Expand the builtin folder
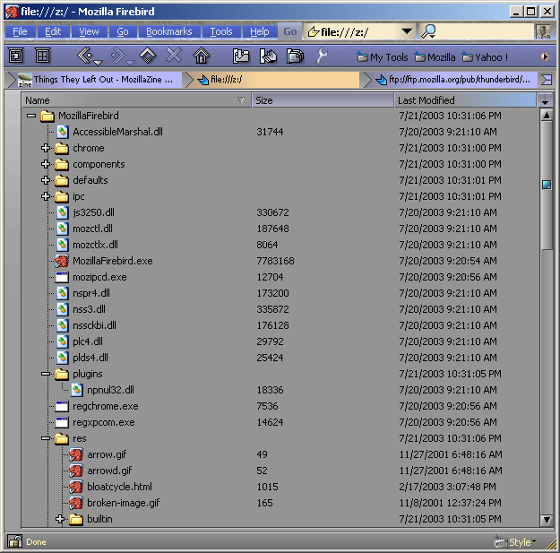 [60, 519]
